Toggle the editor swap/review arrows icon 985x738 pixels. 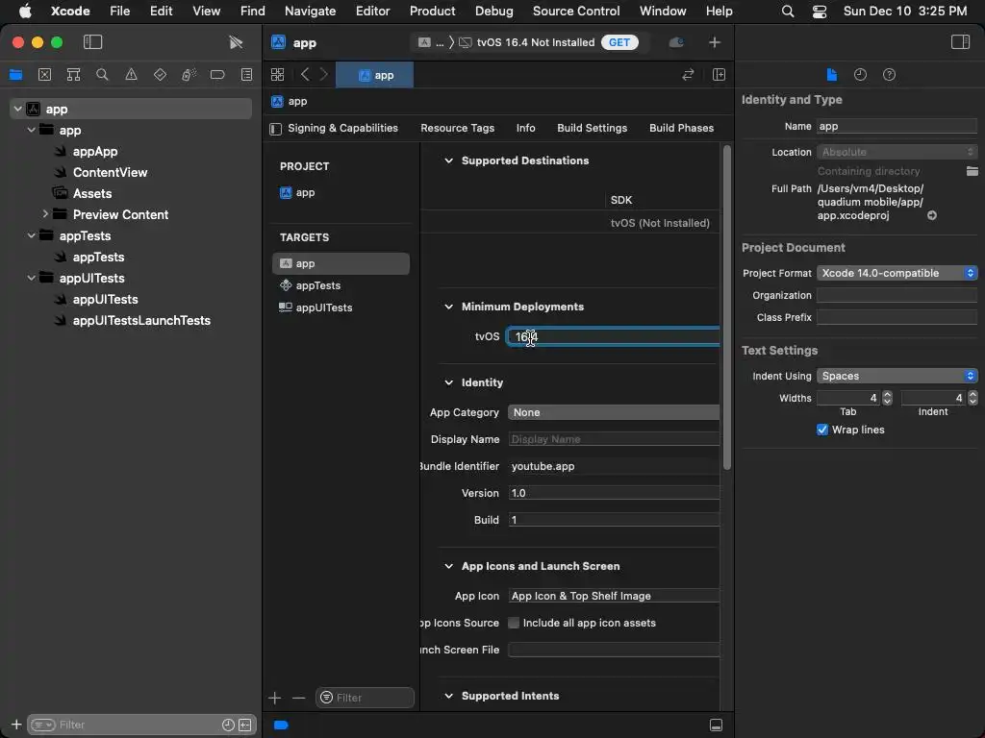pyautogui.click(x=688, y=75)
